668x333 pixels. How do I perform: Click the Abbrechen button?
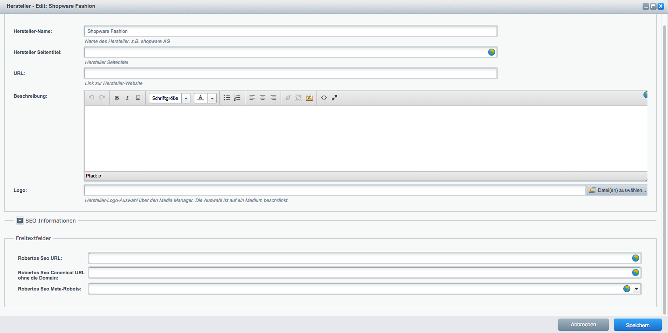click(x=584, y=325)
